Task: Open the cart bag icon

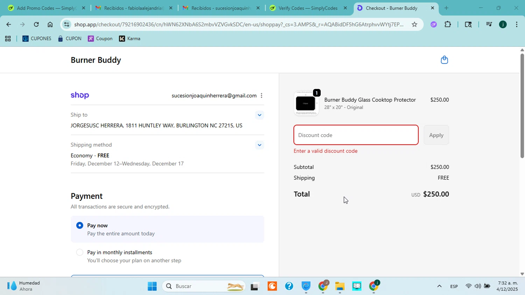Action: (444, 60)
